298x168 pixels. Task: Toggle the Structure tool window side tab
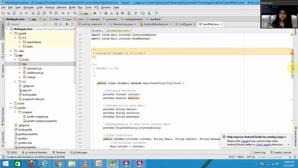(x=3, y=51)
